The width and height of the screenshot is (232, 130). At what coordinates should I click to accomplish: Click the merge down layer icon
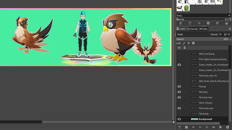point(214,127)
